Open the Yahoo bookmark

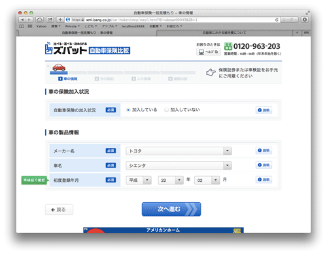point(41,26)
